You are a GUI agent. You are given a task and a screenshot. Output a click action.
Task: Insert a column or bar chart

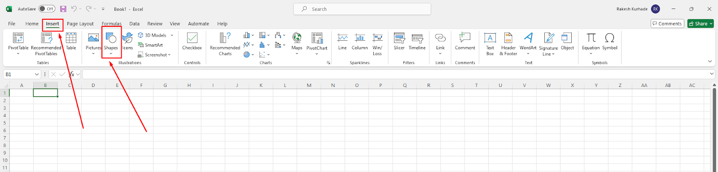coord(249,35)
